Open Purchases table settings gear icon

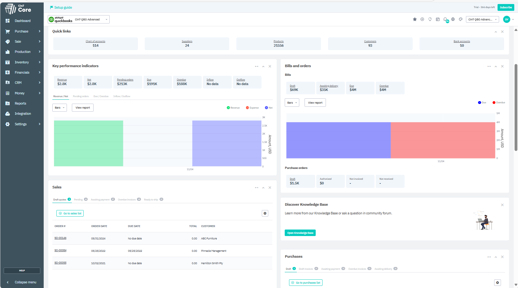[498, 282]
